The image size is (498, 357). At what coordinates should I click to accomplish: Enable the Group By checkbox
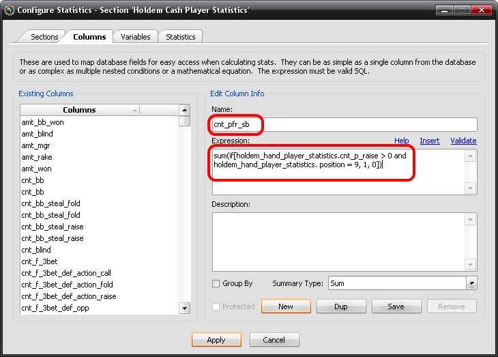pyautogui.click(x=216, y=283)
